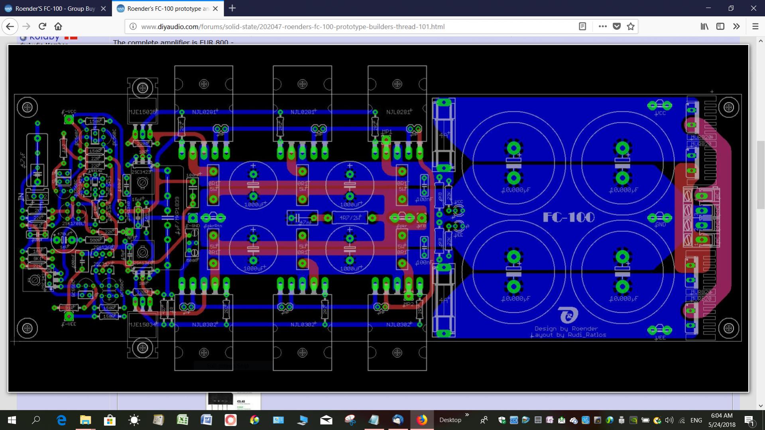This screenshot has width=765, height=430.
Task: Open File Explorer from the taskbar
Action: 85,420
